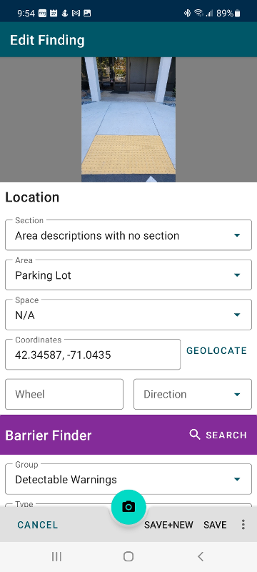Open the three-dot overflow menu

point(243,525)
